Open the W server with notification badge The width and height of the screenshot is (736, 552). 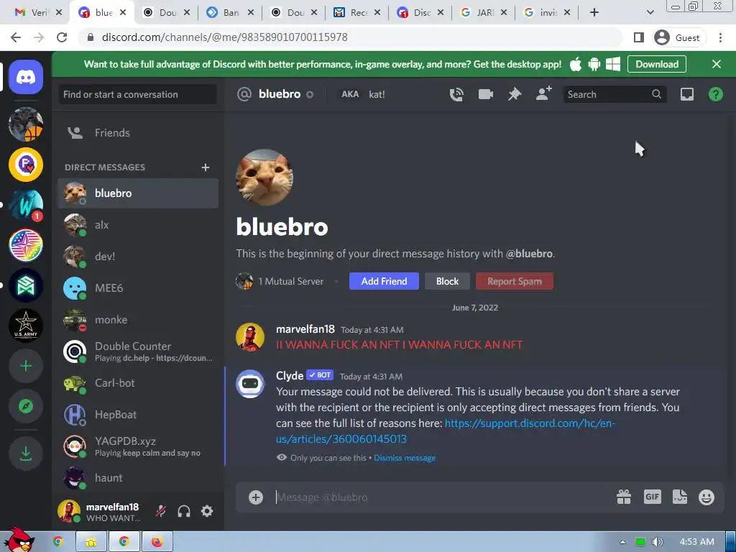click(x=26, y=205)
